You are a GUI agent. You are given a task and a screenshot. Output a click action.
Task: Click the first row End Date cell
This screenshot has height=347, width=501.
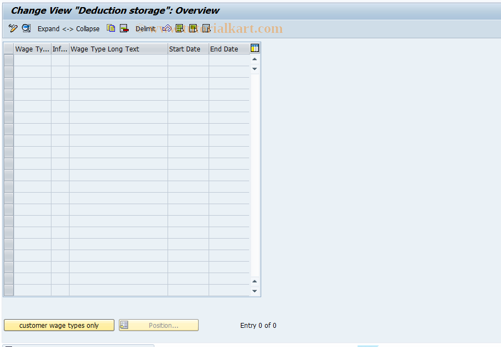click(x=229, y=60)
